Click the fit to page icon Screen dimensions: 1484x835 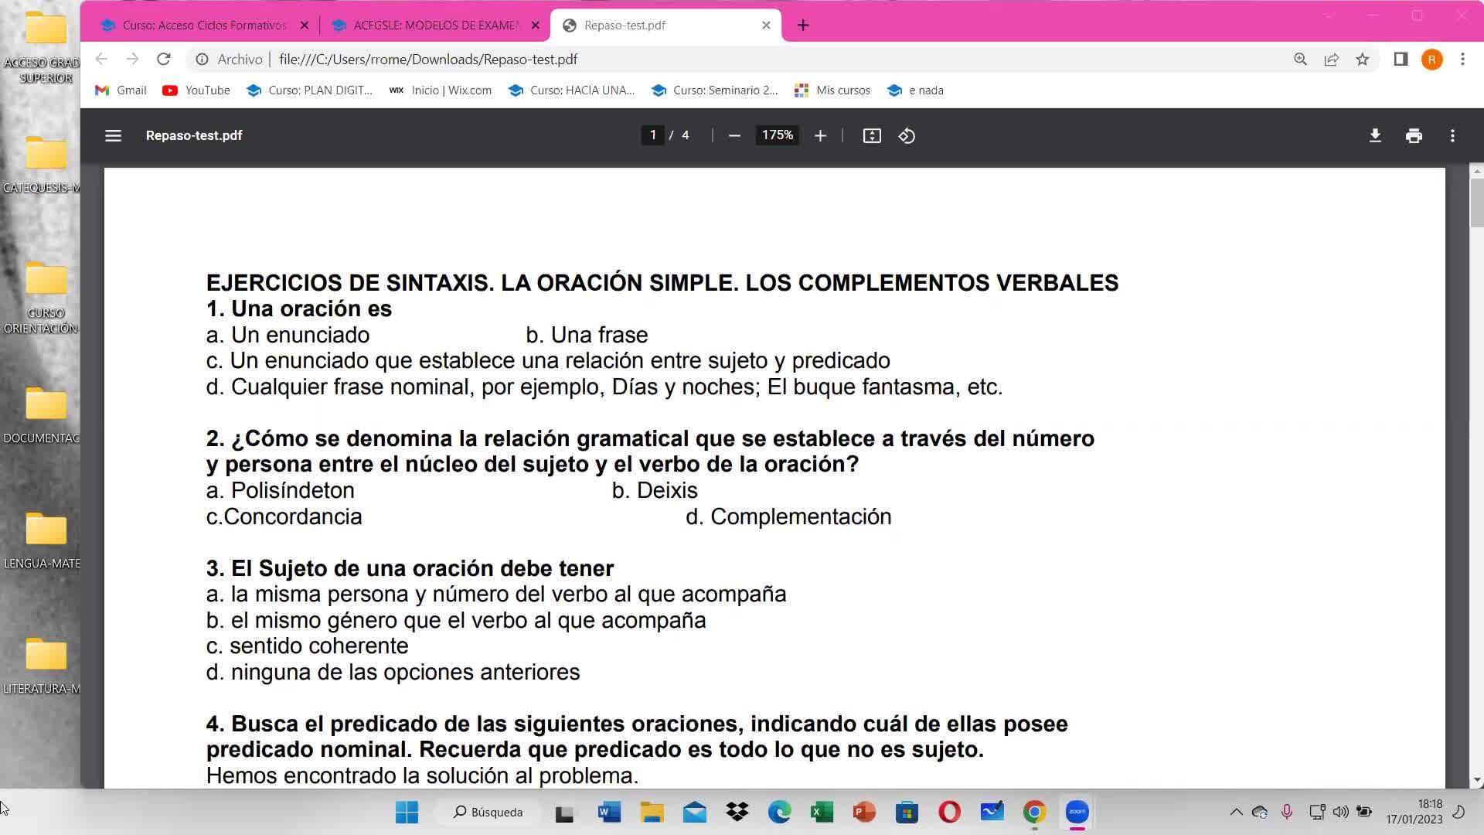coord(872,135)
